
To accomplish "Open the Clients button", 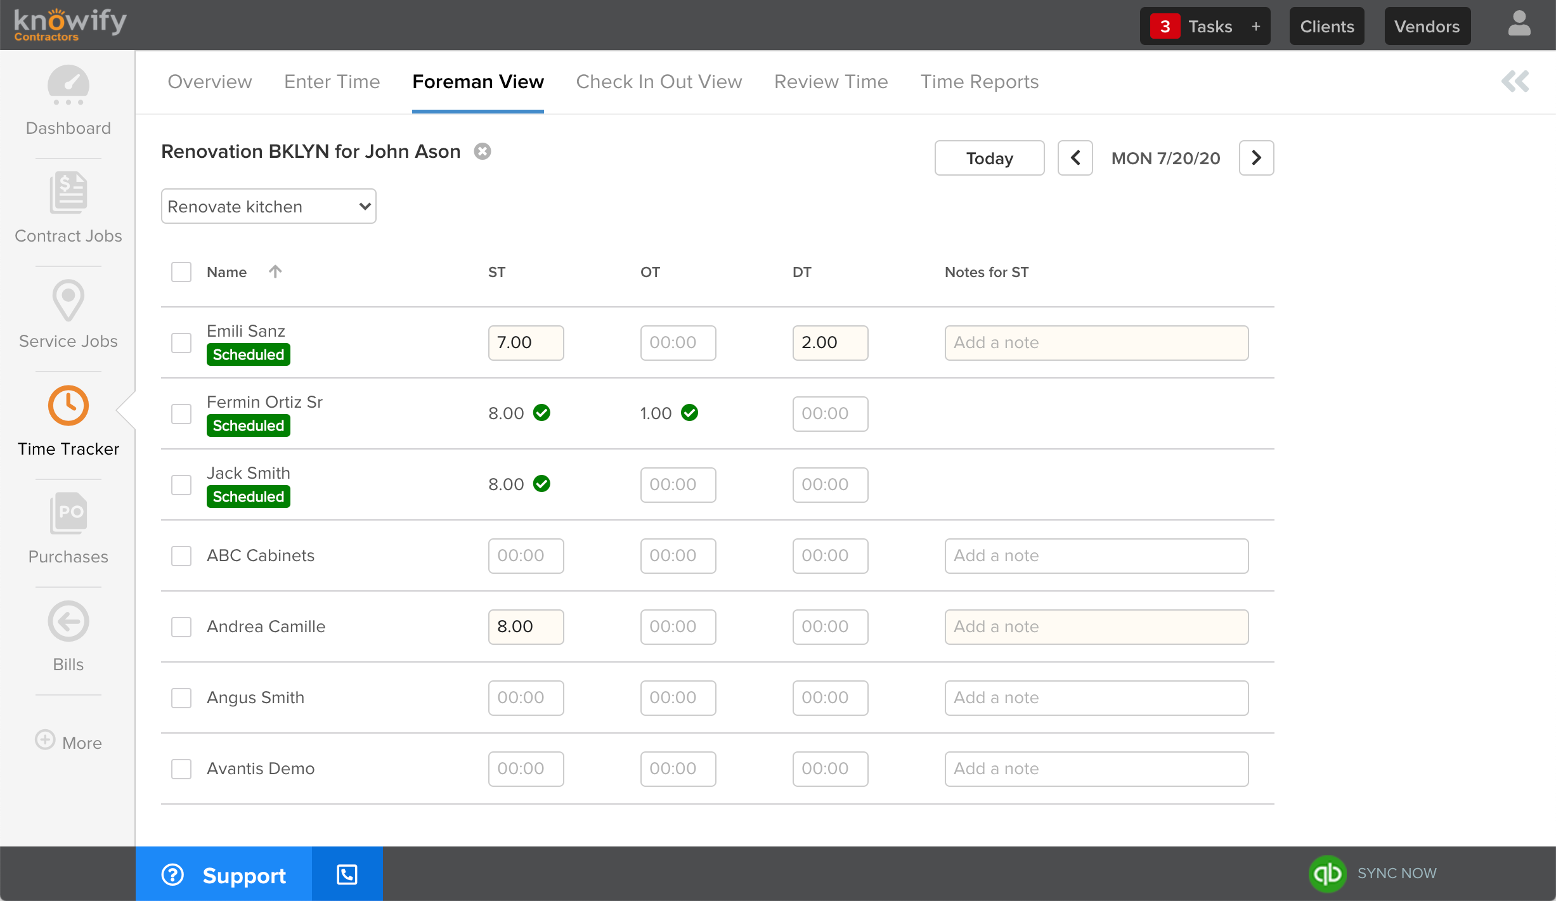I will tap(1327, 26).
